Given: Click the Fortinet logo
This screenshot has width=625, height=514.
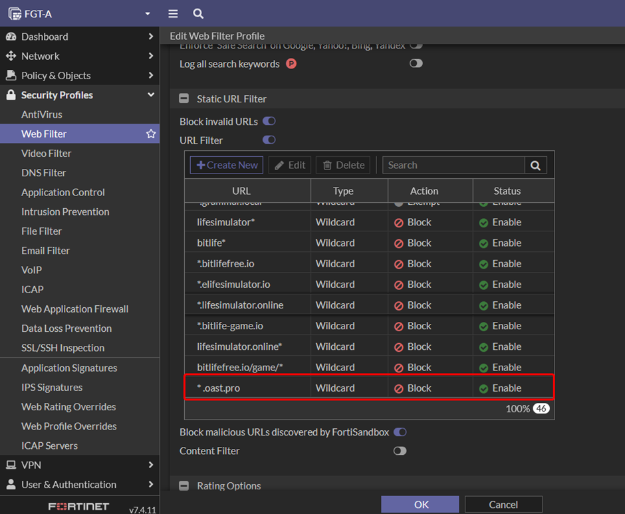Looking at the screenshot, I should coord(78,506).
